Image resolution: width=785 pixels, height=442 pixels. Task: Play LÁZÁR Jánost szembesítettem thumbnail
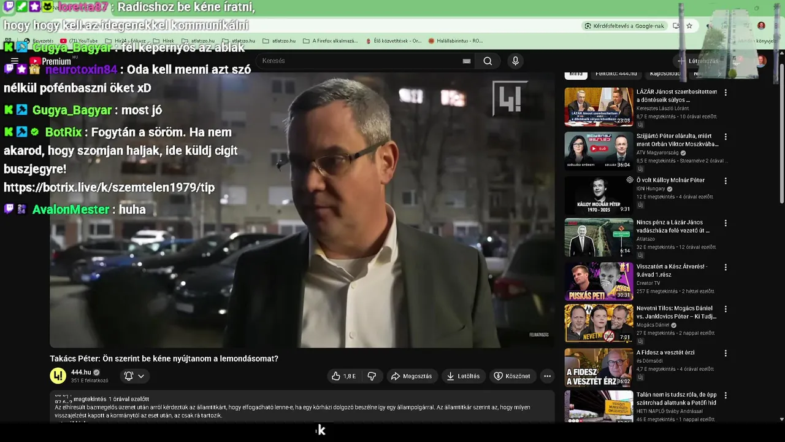point(599,107)
